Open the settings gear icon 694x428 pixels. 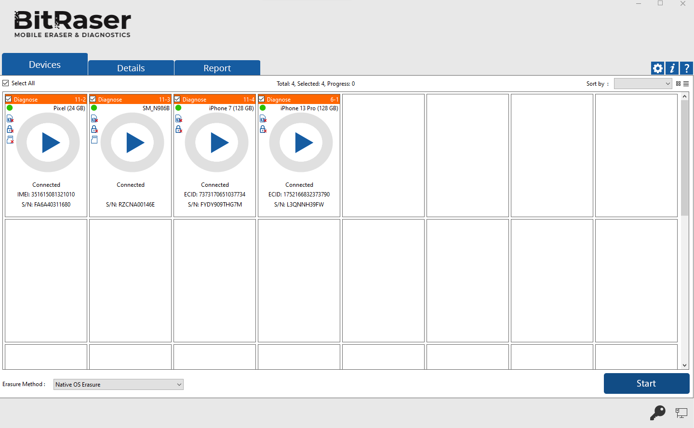[x=657, y=68]
